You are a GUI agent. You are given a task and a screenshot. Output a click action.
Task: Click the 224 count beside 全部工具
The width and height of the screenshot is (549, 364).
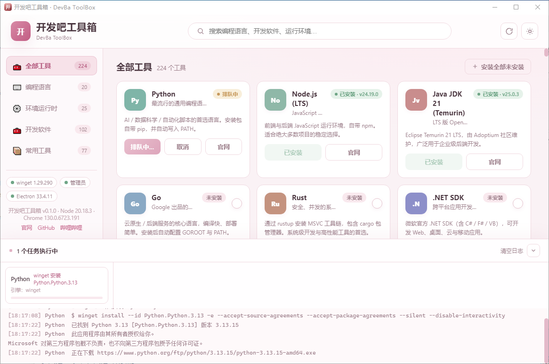click(x=82, y=66)
